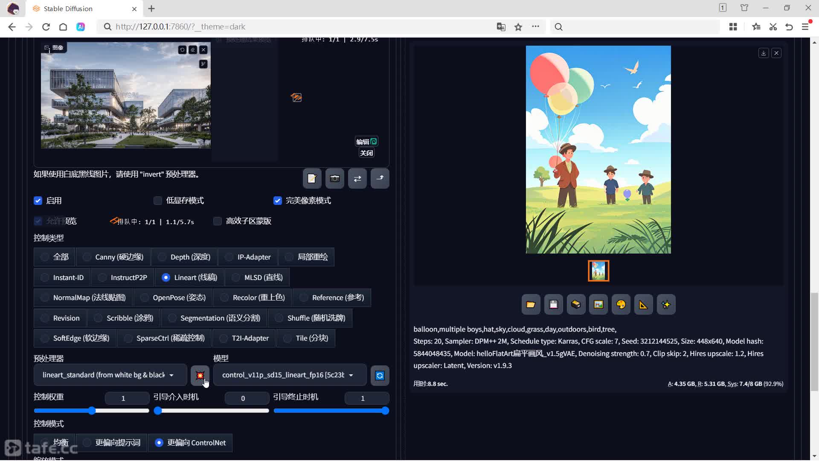The image size is (819, 461).
Task: Select the Scribble (涂鸦) control type
Action: (124, 318)
